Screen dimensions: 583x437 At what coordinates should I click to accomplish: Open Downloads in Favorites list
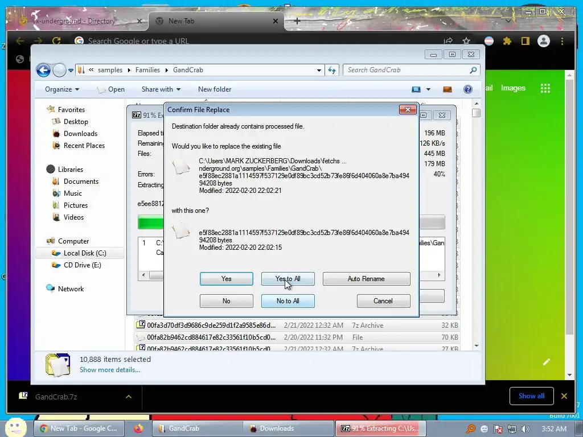click(80, 133)
